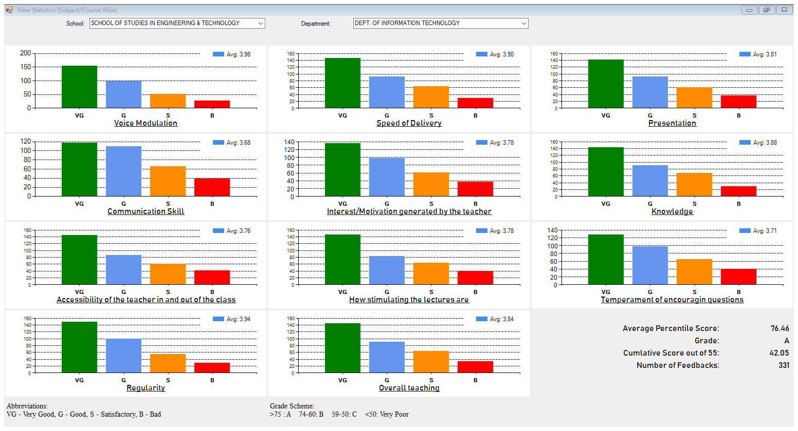This screenshot has height=431, width=798.
Task: Select the Speed of Delivery chart title
Action: tap(409, 123)
